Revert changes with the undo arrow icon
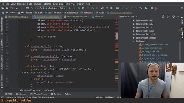Image resolution: width=184 pixels, height=103 pixels. [141, 8]
